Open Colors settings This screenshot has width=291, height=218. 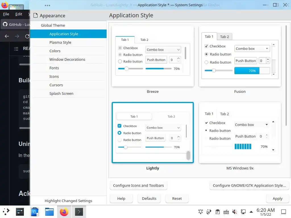(68, 51)
